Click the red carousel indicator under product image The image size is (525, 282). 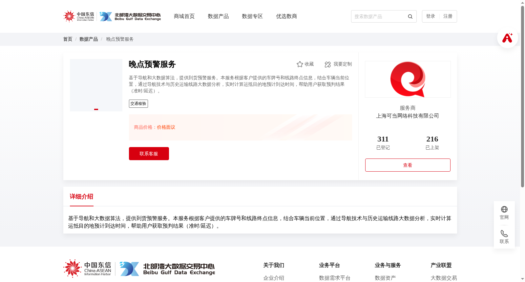click(x=96, y=109)
